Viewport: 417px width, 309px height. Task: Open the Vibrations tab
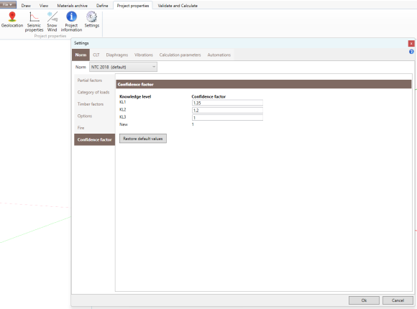144,55
